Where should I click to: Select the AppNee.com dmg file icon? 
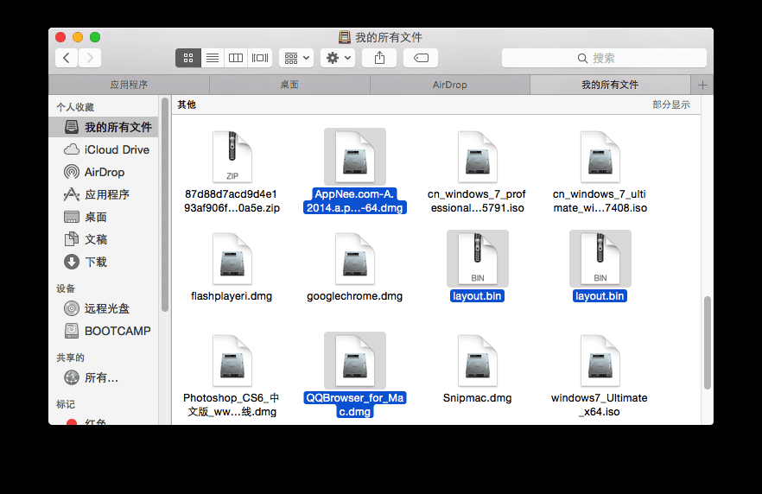(x=355, y=157)
